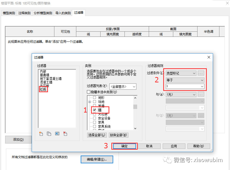Open help with 帮助(H) button
The width and height of the screenshot is (230, 170).
[199, 146]
